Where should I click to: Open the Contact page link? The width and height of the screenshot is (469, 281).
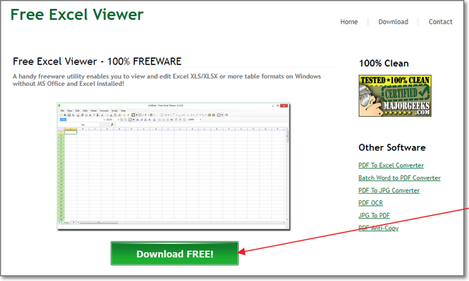pos(440,22)
